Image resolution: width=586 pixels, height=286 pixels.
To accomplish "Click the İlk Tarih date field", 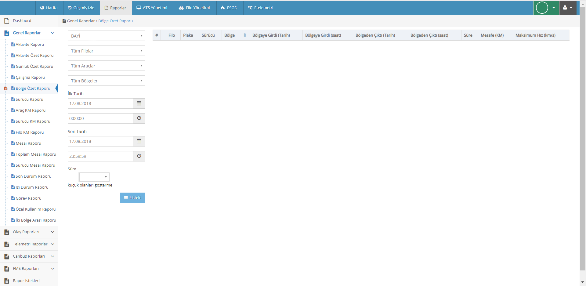I will [100, 103].
